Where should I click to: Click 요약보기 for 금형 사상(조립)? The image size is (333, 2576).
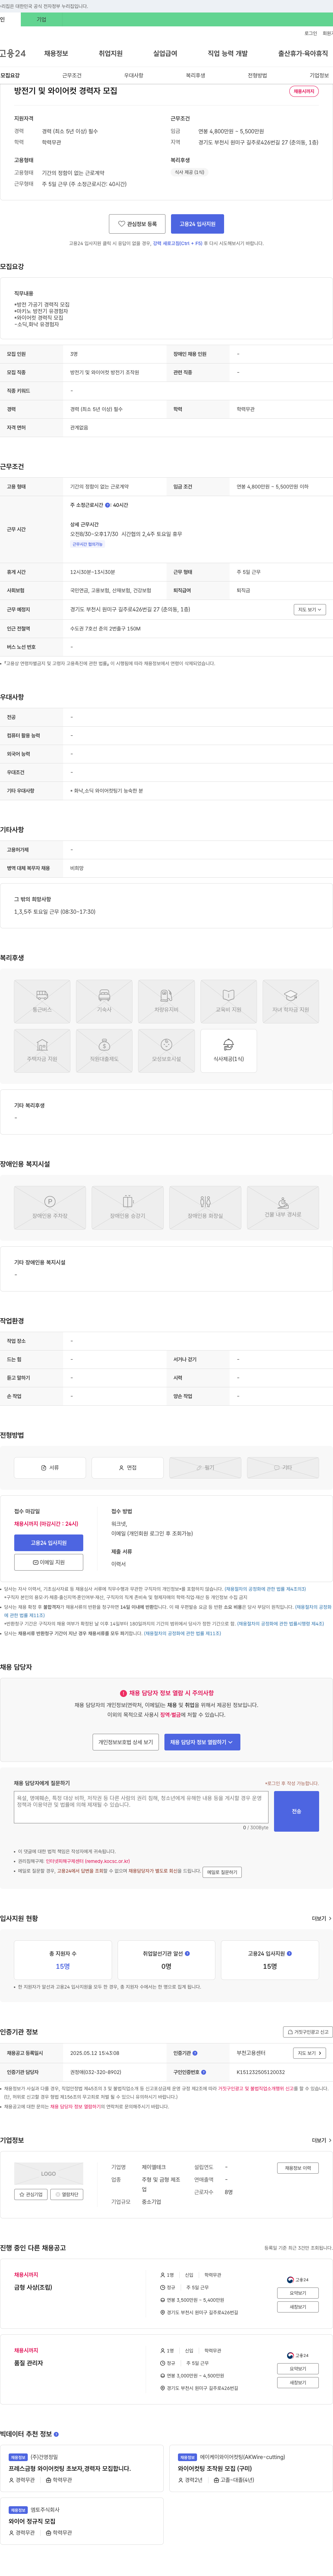click(x=298, y=2293)
